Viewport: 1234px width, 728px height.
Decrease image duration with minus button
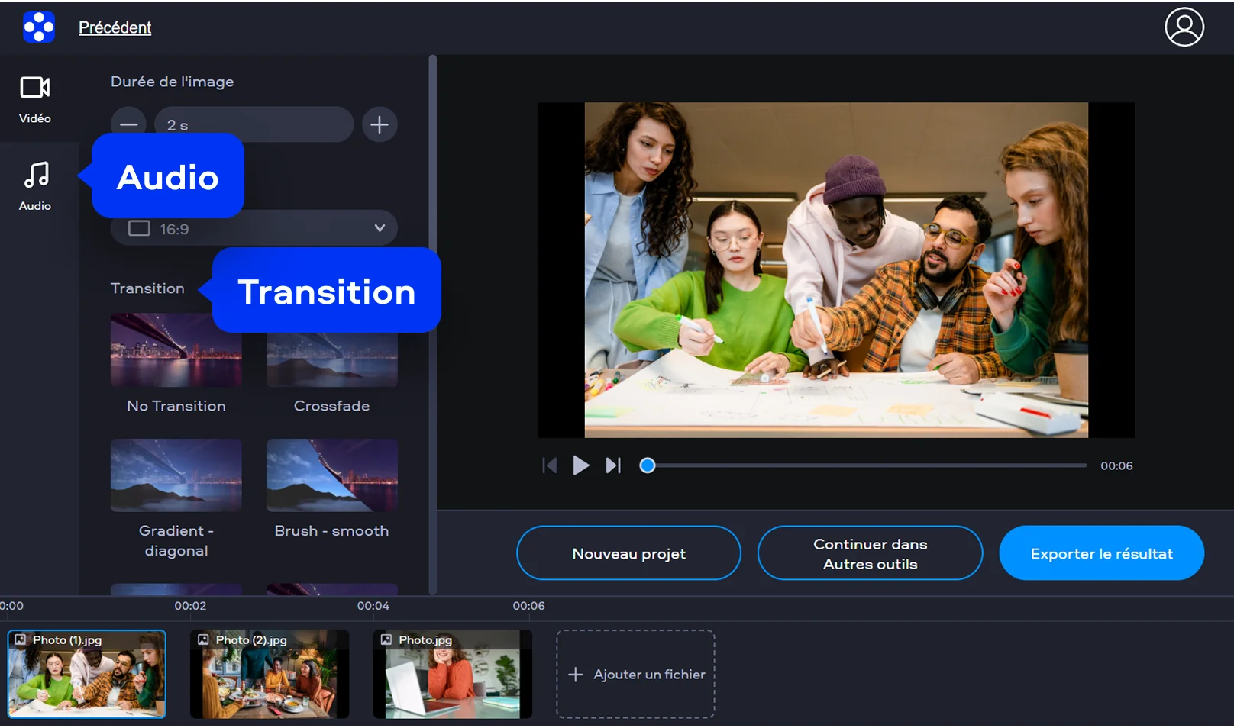pyautogui.click(x=128, y=124)
